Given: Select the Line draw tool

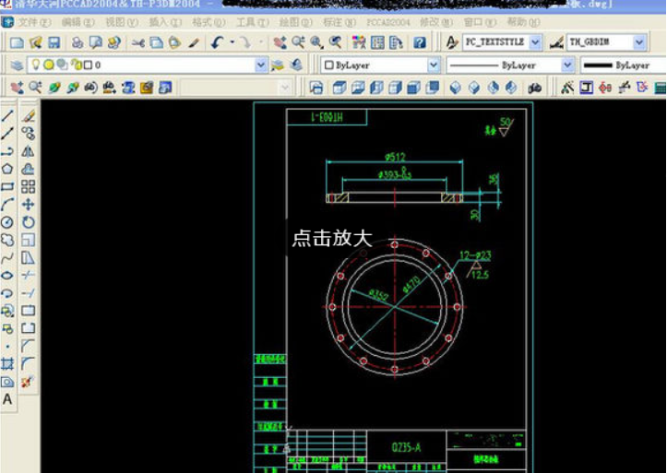Looking at the screenshot, I should pyautogui.click(x=7, y=116).
